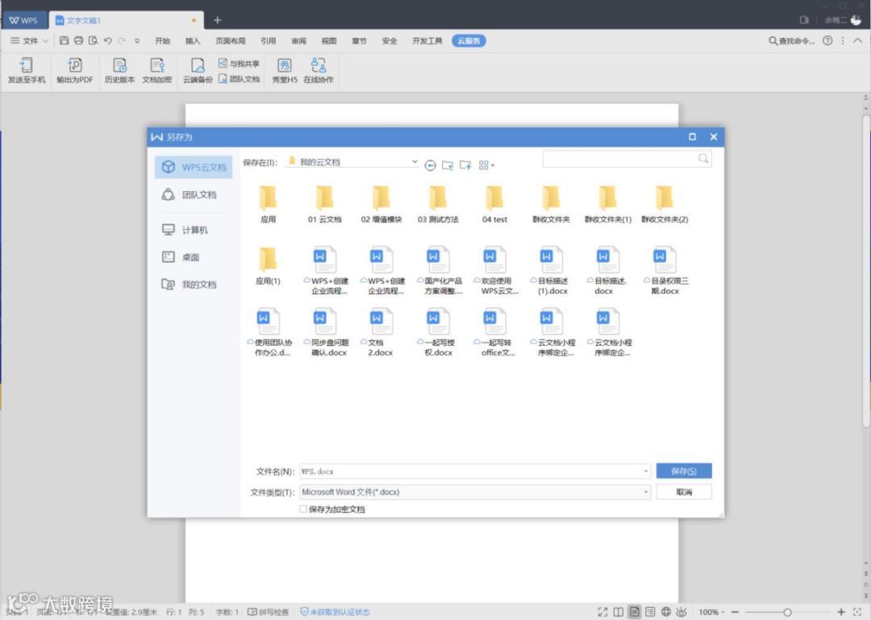Click Xiutang H5 (秀堂H5) icon
The image size is (871, 620).
pos(285,70)
